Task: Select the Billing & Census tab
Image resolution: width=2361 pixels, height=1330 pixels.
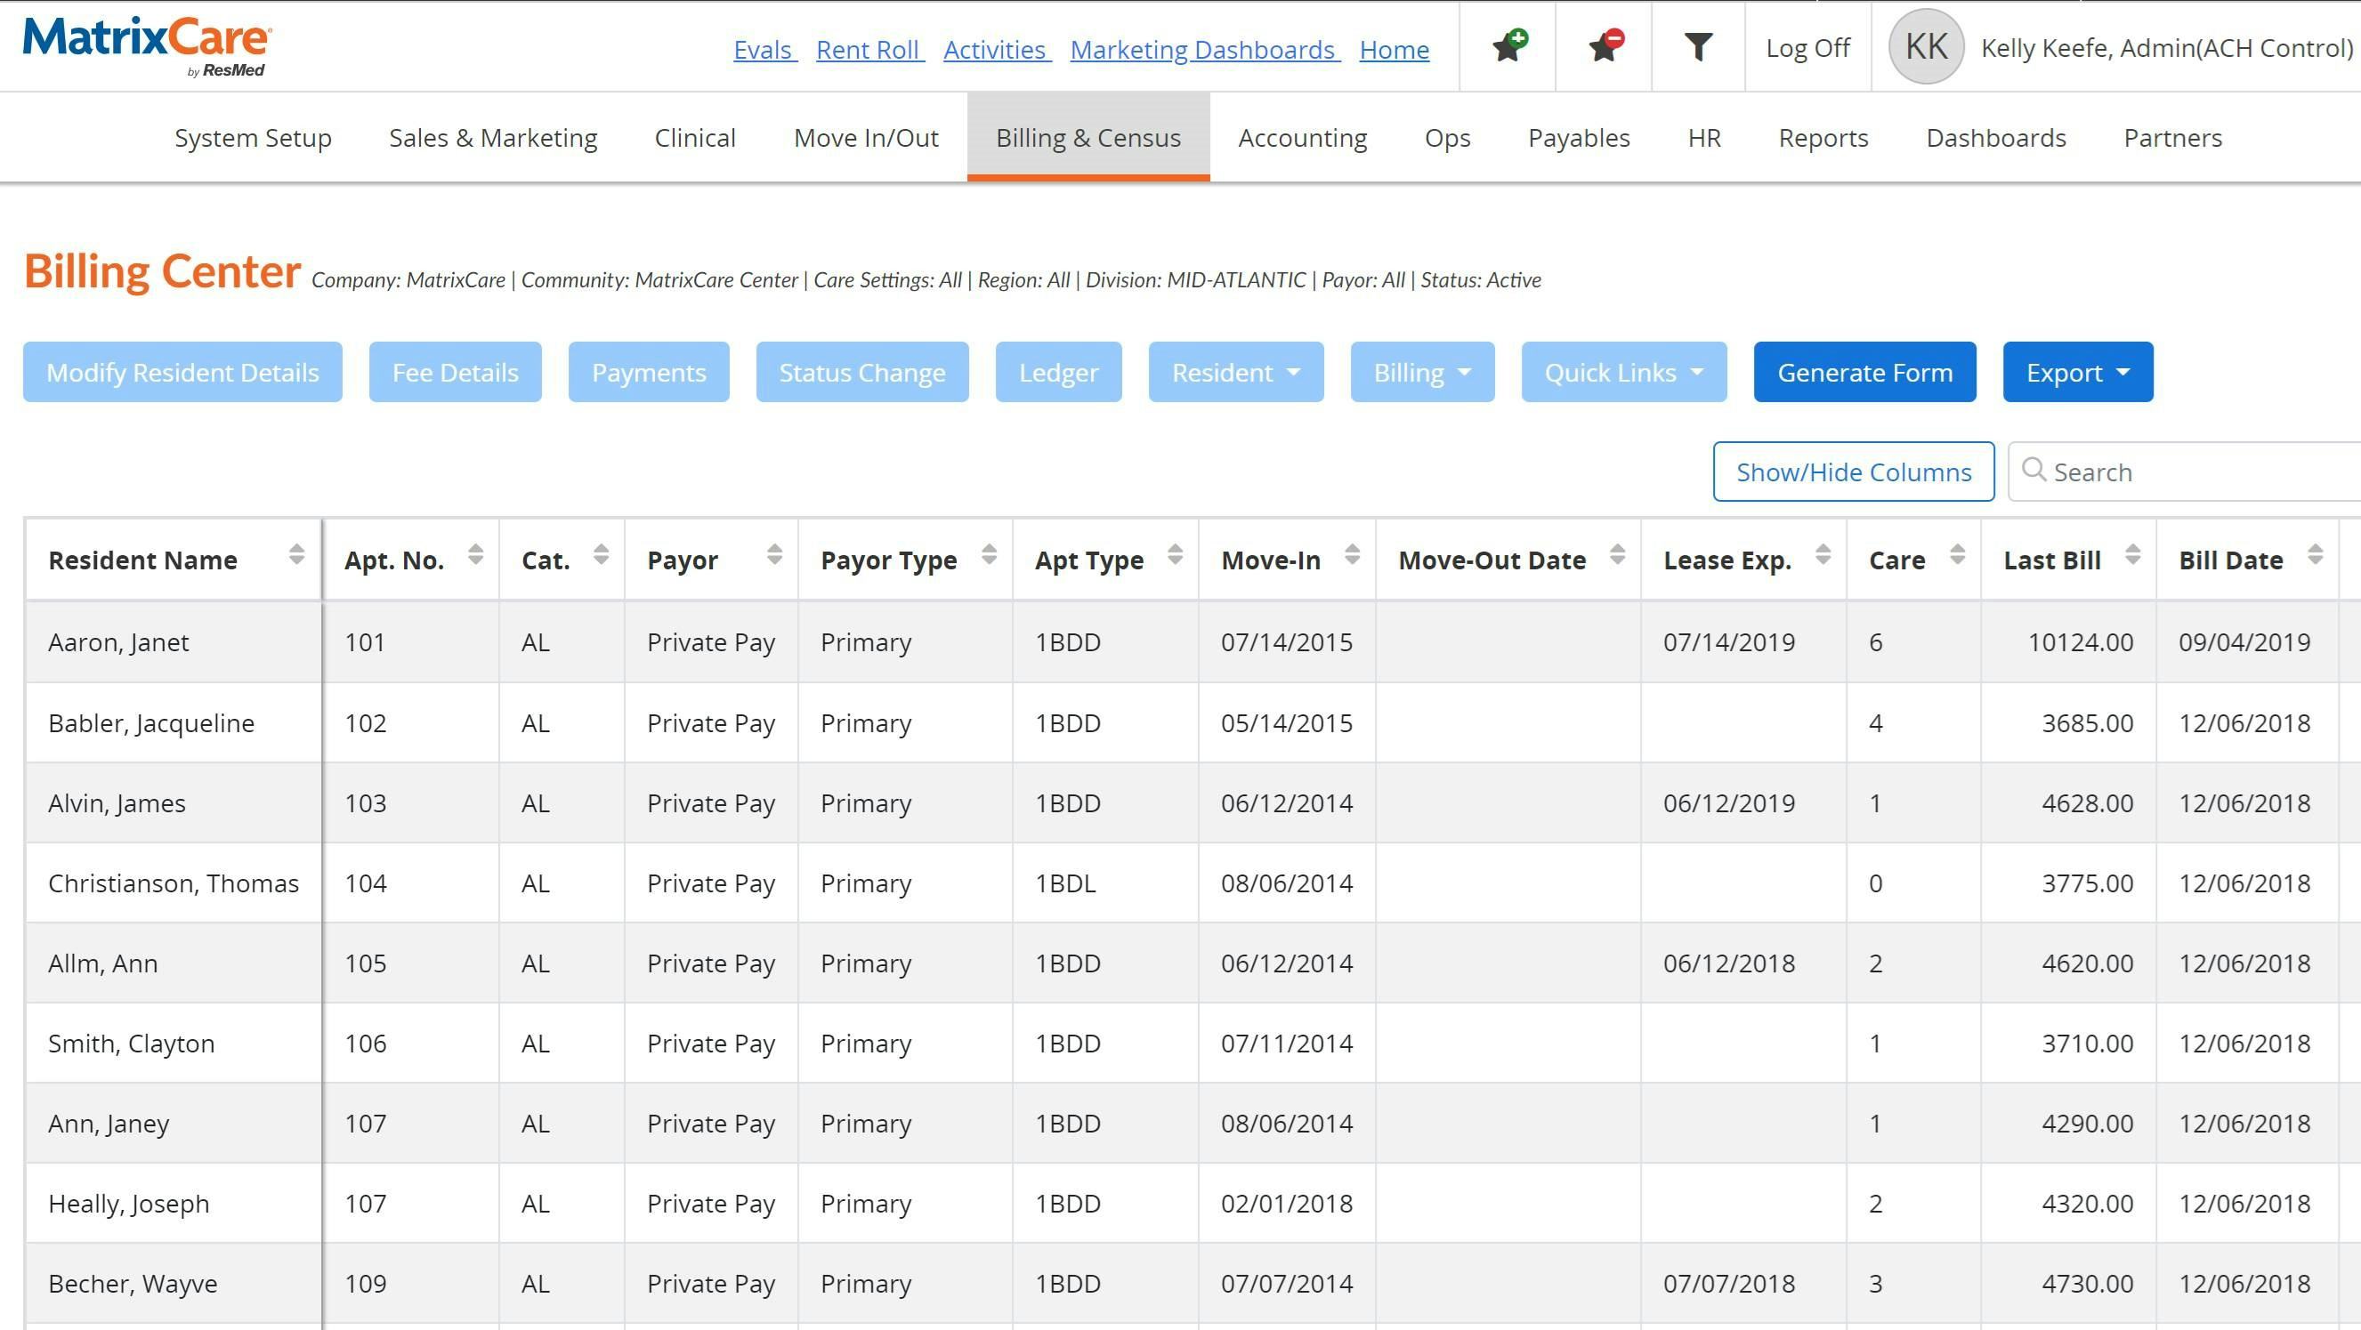Action: (1087, 137)
